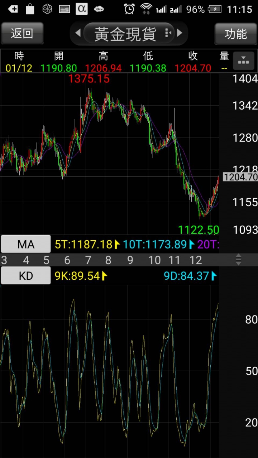Tap the alarm clock status icon
Screen dimensions: 258x458
129,9
